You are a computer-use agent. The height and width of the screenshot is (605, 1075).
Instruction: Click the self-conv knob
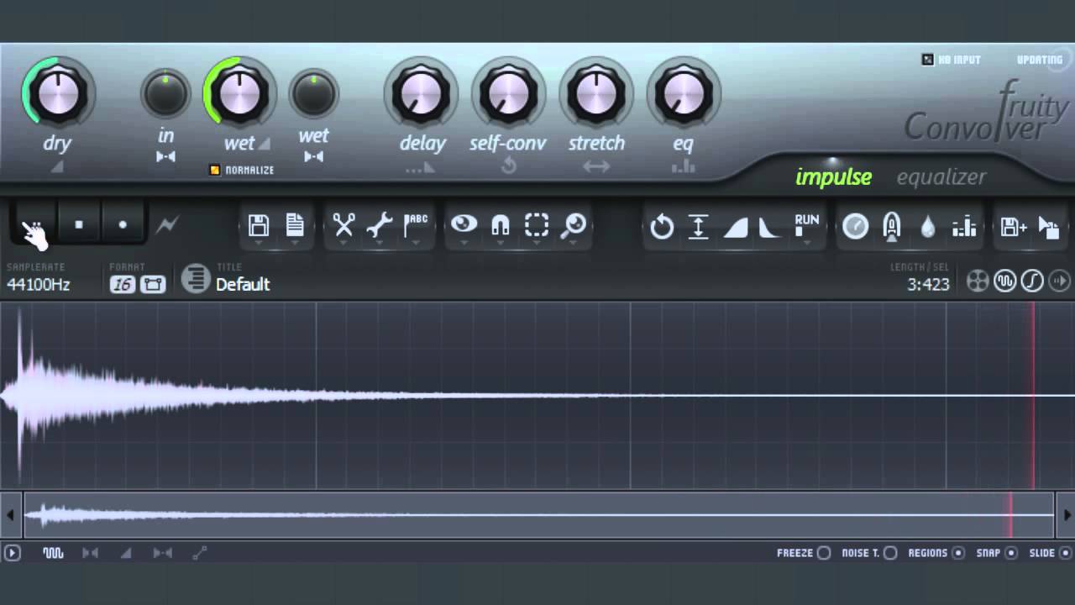tap(509, 92)
